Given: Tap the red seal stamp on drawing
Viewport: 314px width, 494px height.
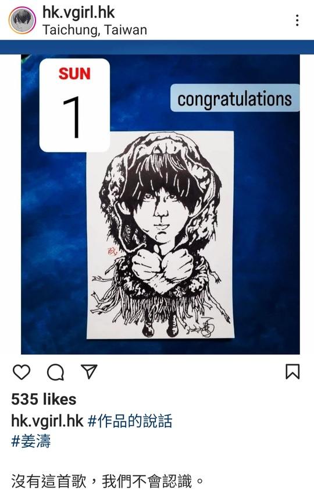Looking at the screenshot, I should click(x=112, y=252).
